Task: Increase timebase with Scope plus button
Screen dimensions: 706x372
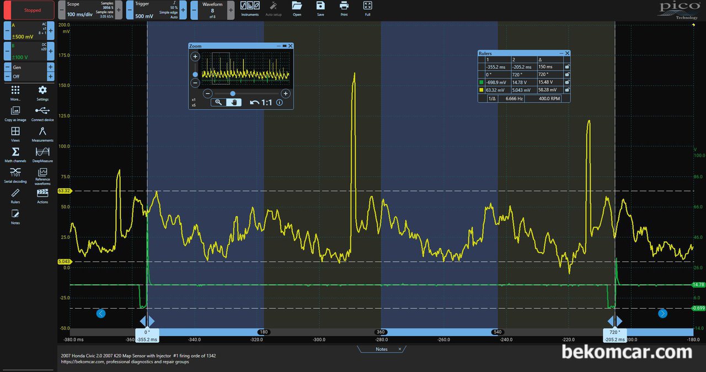Action: pyautogui.click(x=119, y=10)
